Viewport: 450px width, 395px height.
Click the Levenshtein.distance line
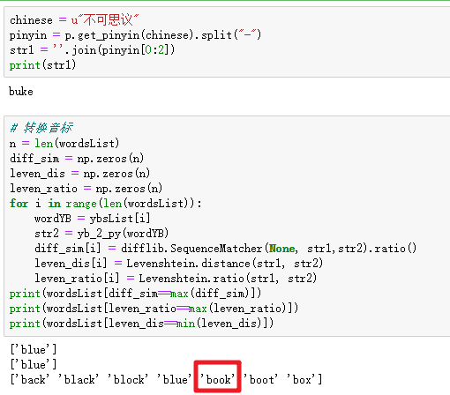pyautogui.click(x=179, y=264)
